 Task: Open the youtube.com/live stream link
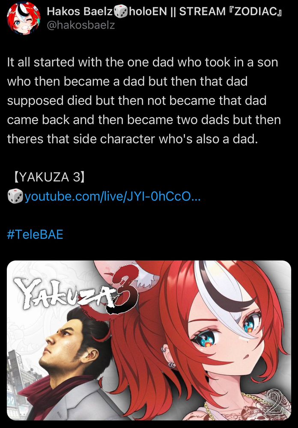click(x=113, y=196)
